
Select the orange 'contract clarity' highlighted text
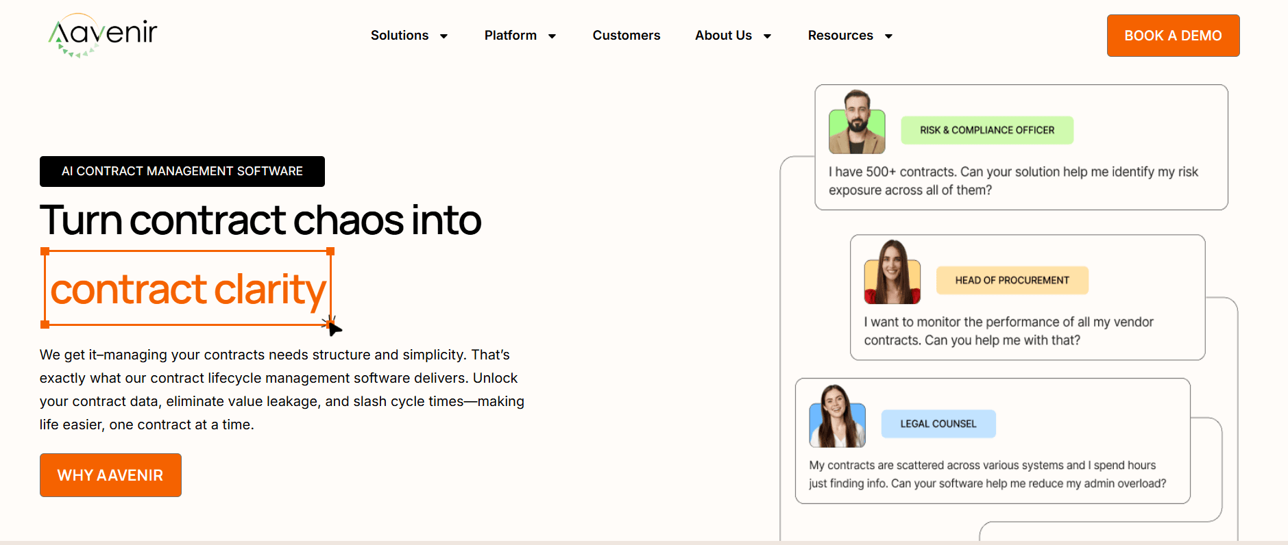click(x=188, y=289)
